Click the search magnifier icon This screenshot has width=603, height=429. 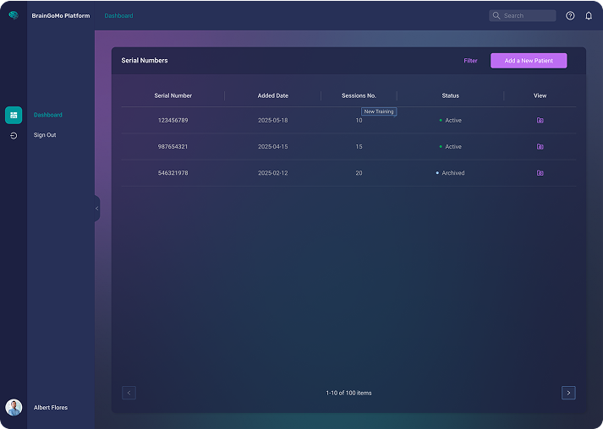tap(496, 16)
